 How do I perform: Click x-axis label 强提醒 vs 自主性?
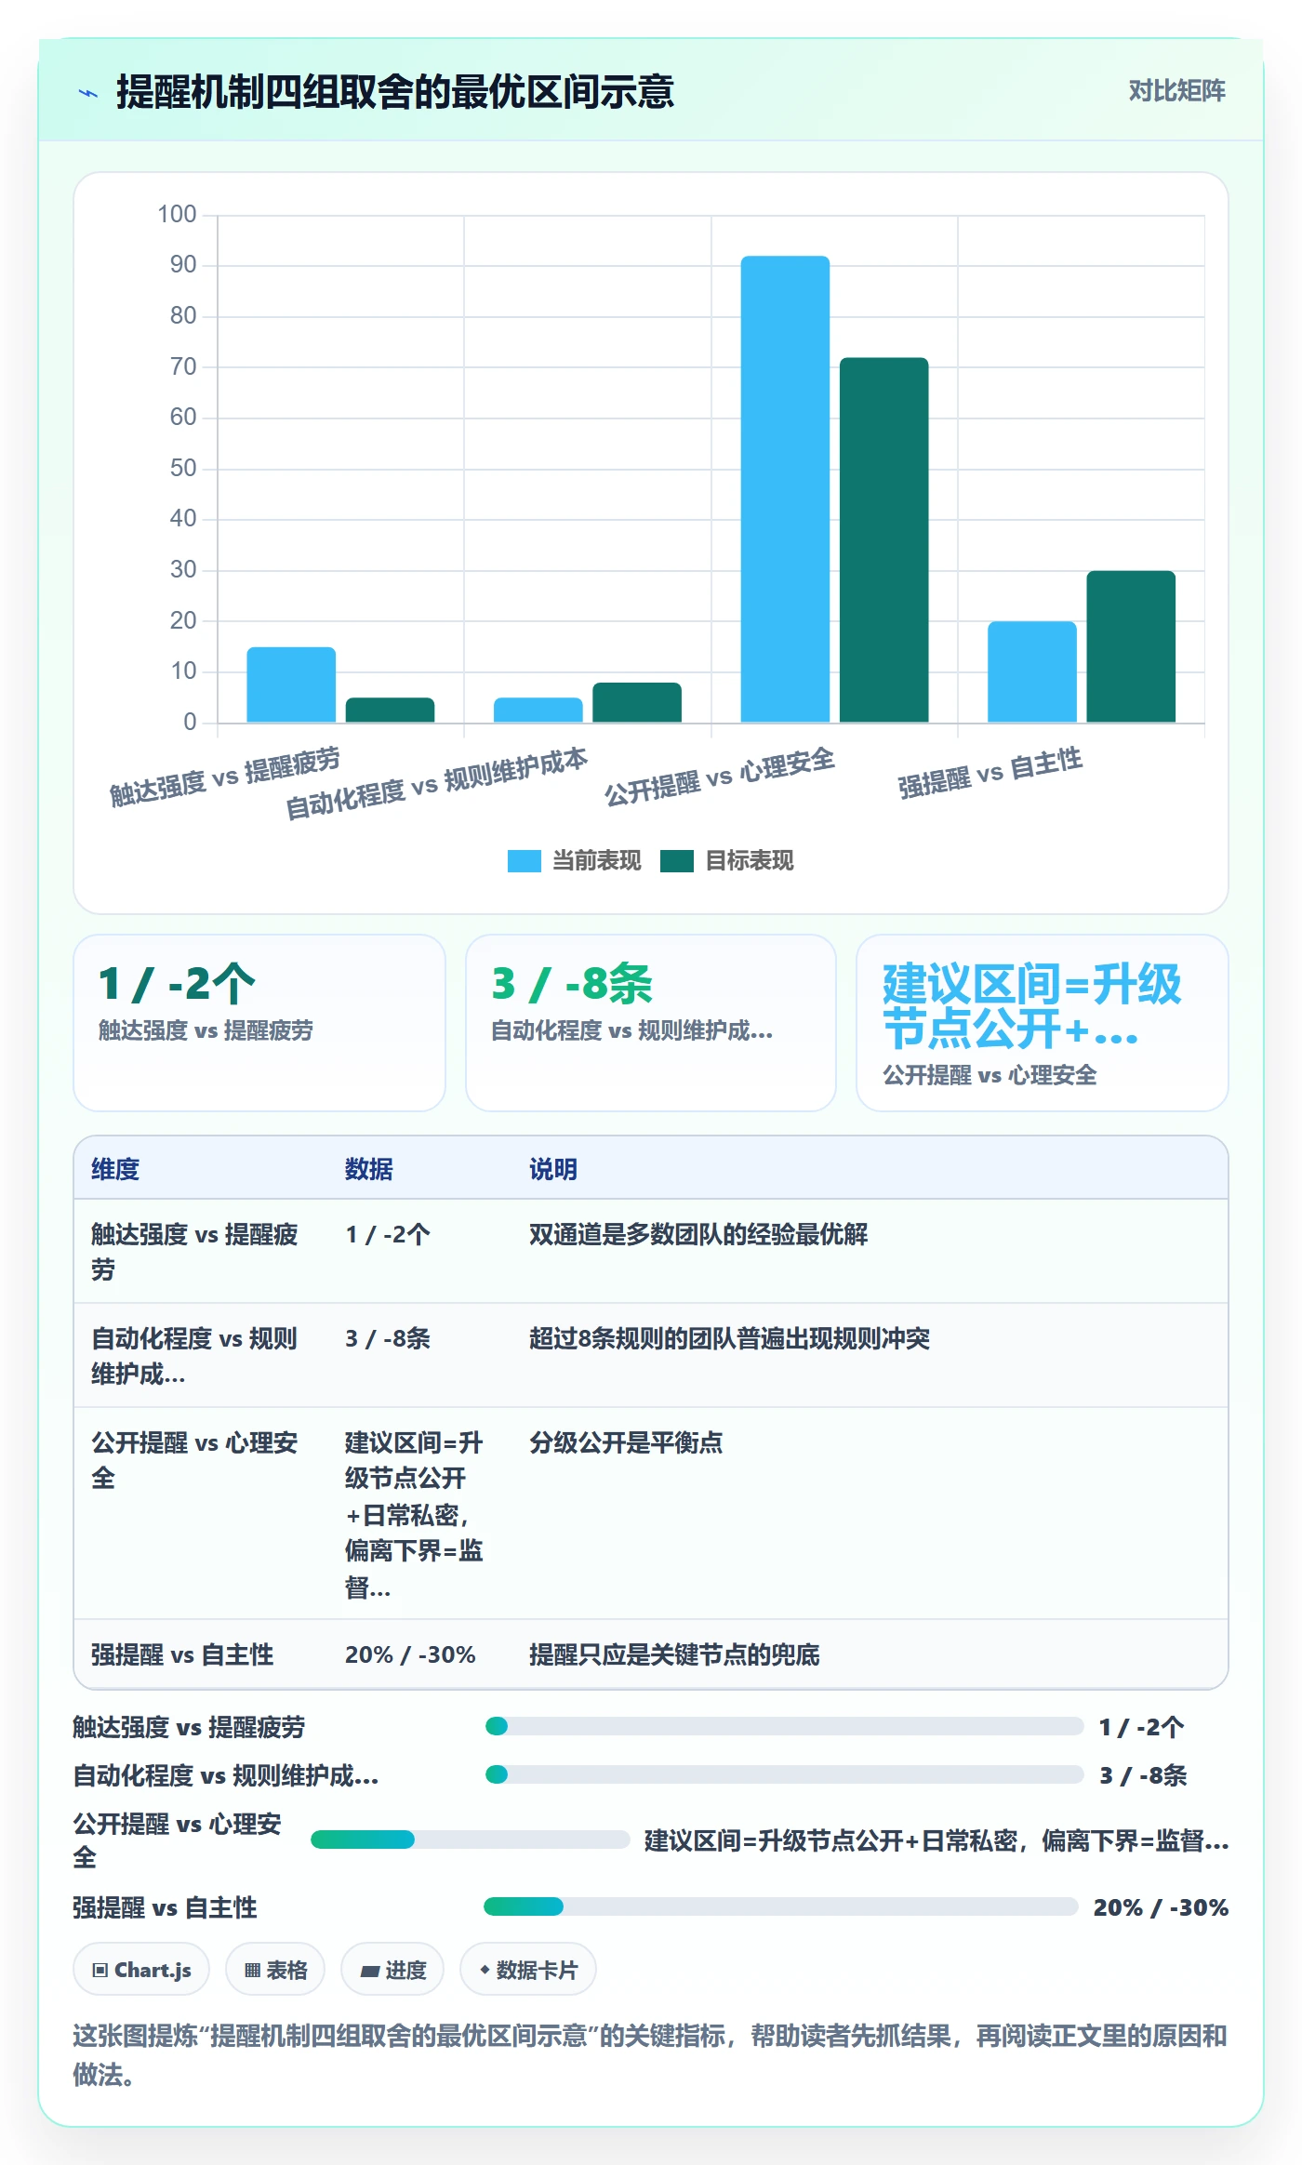(x=990, y=773)
